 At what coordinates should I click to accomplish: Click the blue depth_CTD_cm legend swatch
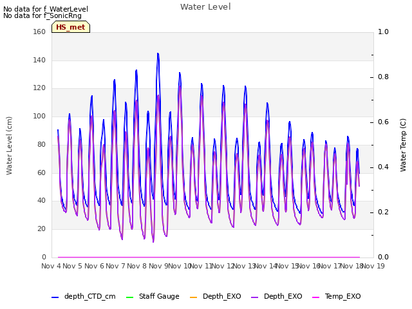click(55, 297)
